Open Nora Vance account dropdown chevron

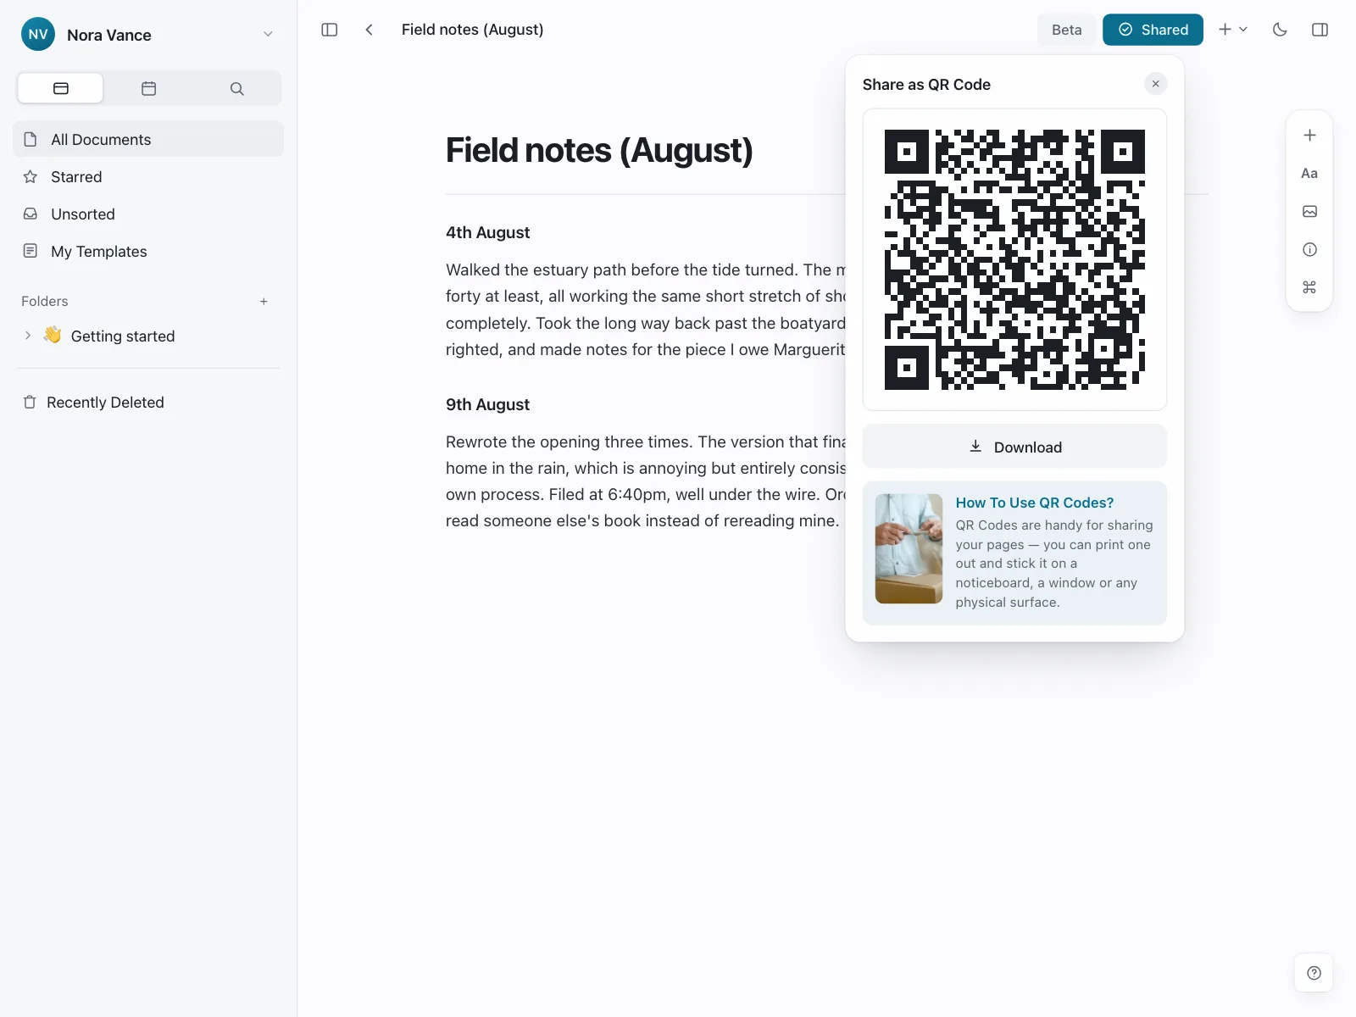pos(268,35)
